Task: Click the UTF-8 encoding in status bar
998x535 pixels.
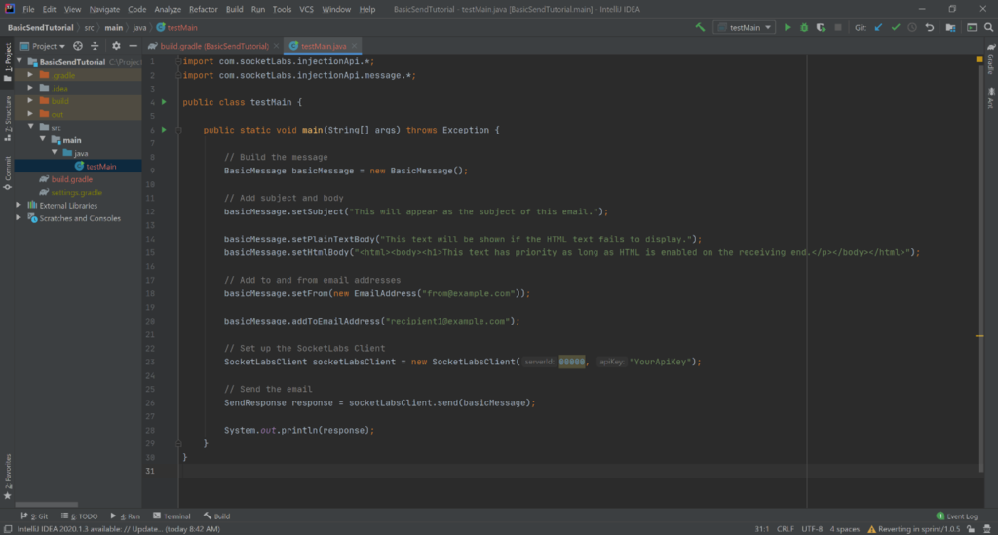Action: point(812,528)
